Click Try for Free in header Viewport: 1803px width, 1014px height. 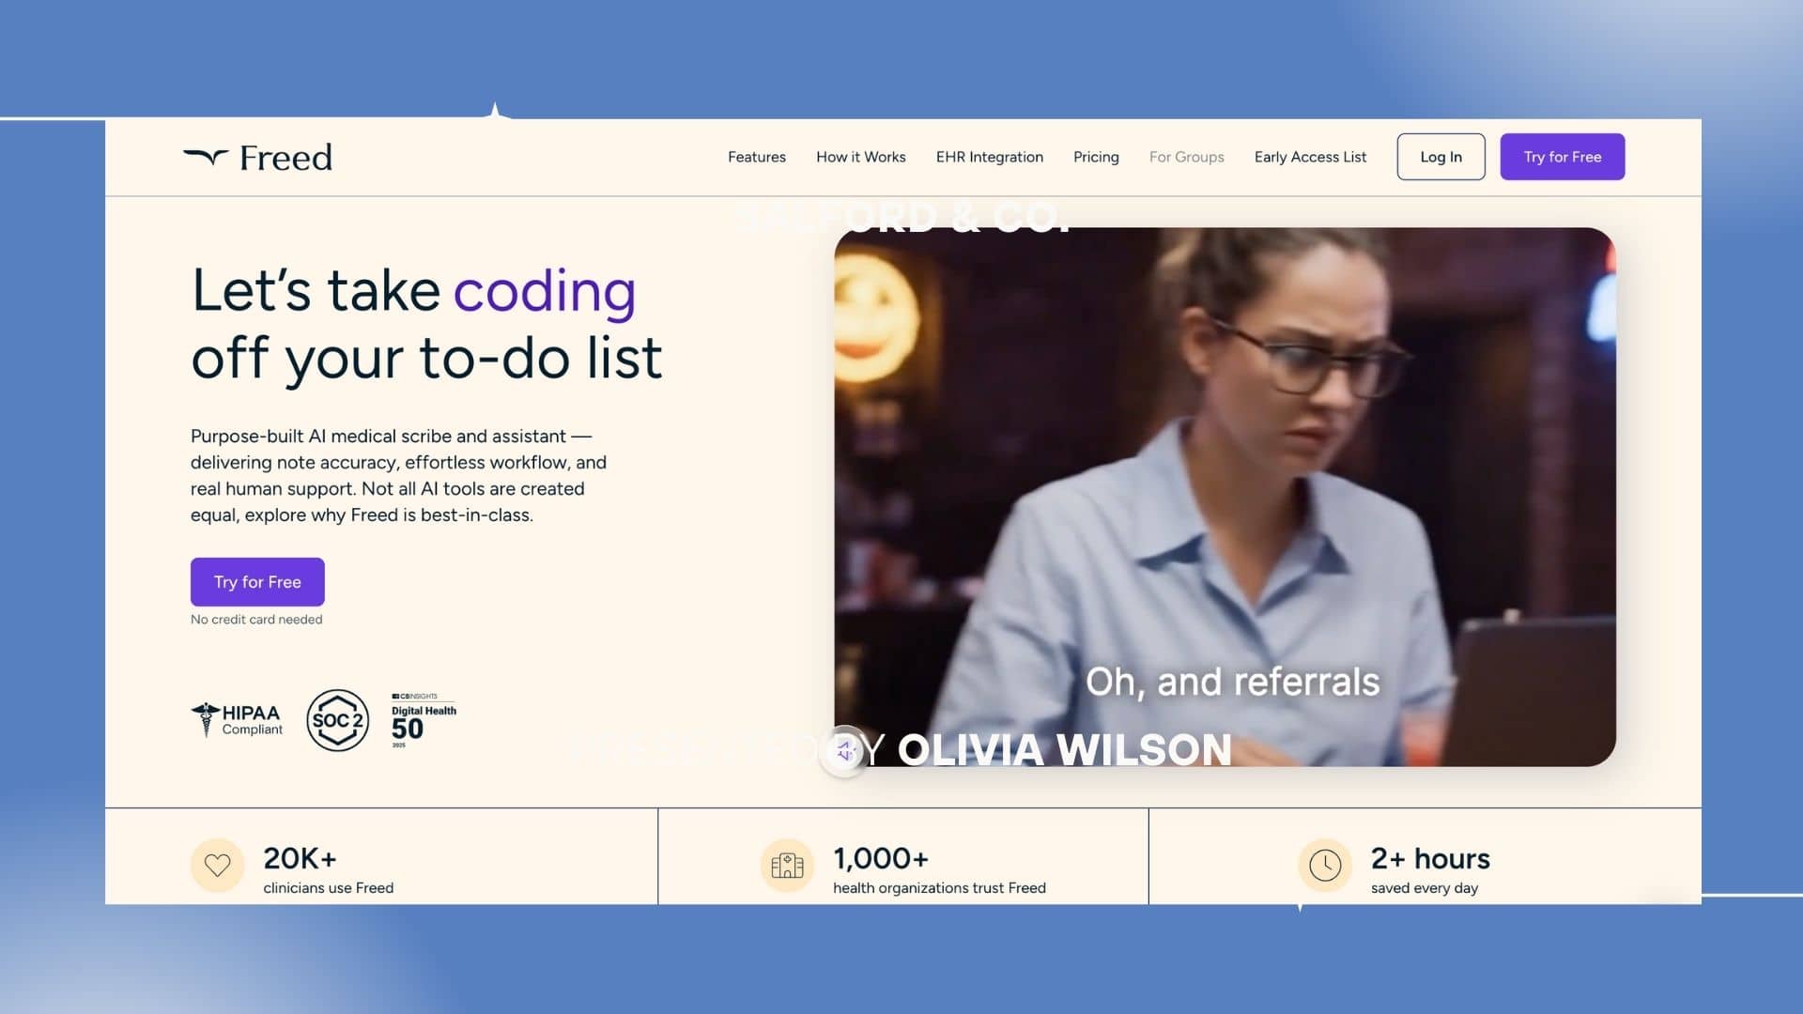[1562, 157]
